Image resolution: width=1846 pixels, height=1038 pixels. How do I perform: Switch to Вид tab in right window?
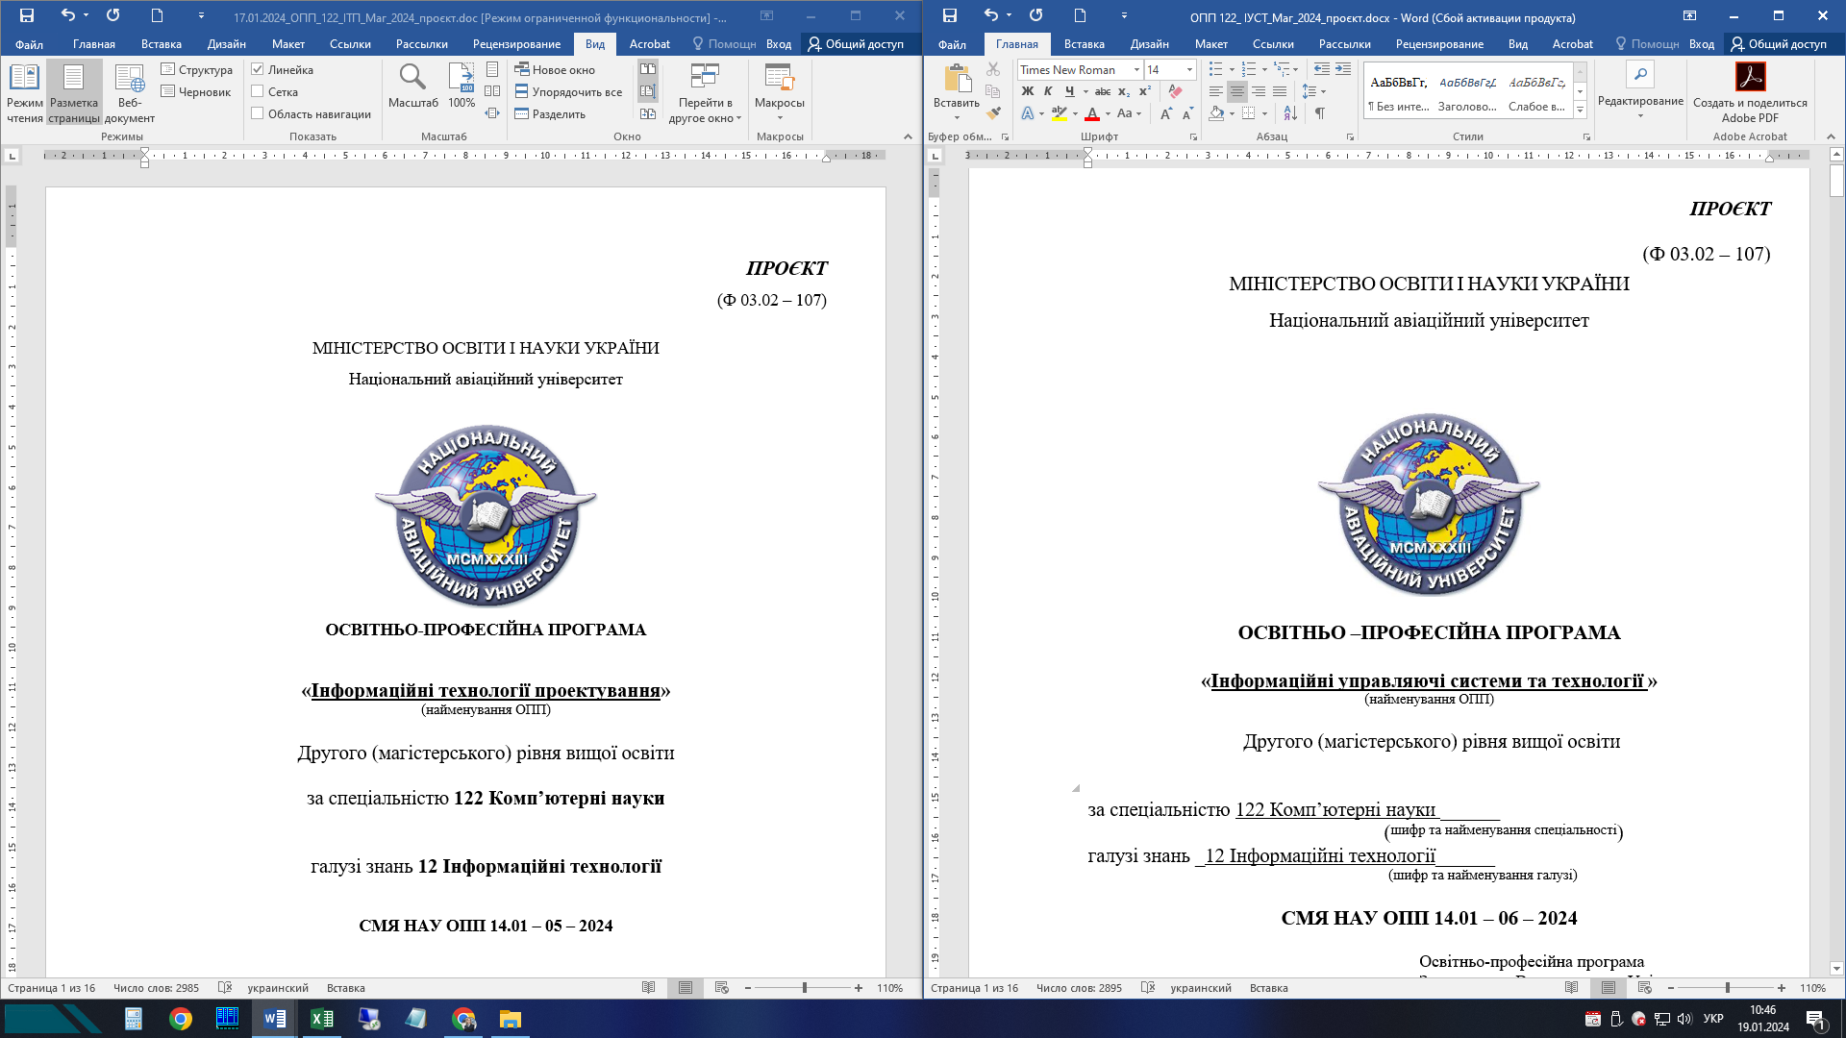(1518, 44)
